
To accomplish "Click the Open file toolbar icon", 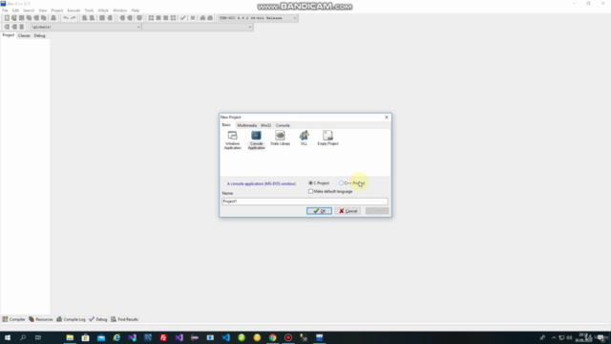I will point(14,18).
